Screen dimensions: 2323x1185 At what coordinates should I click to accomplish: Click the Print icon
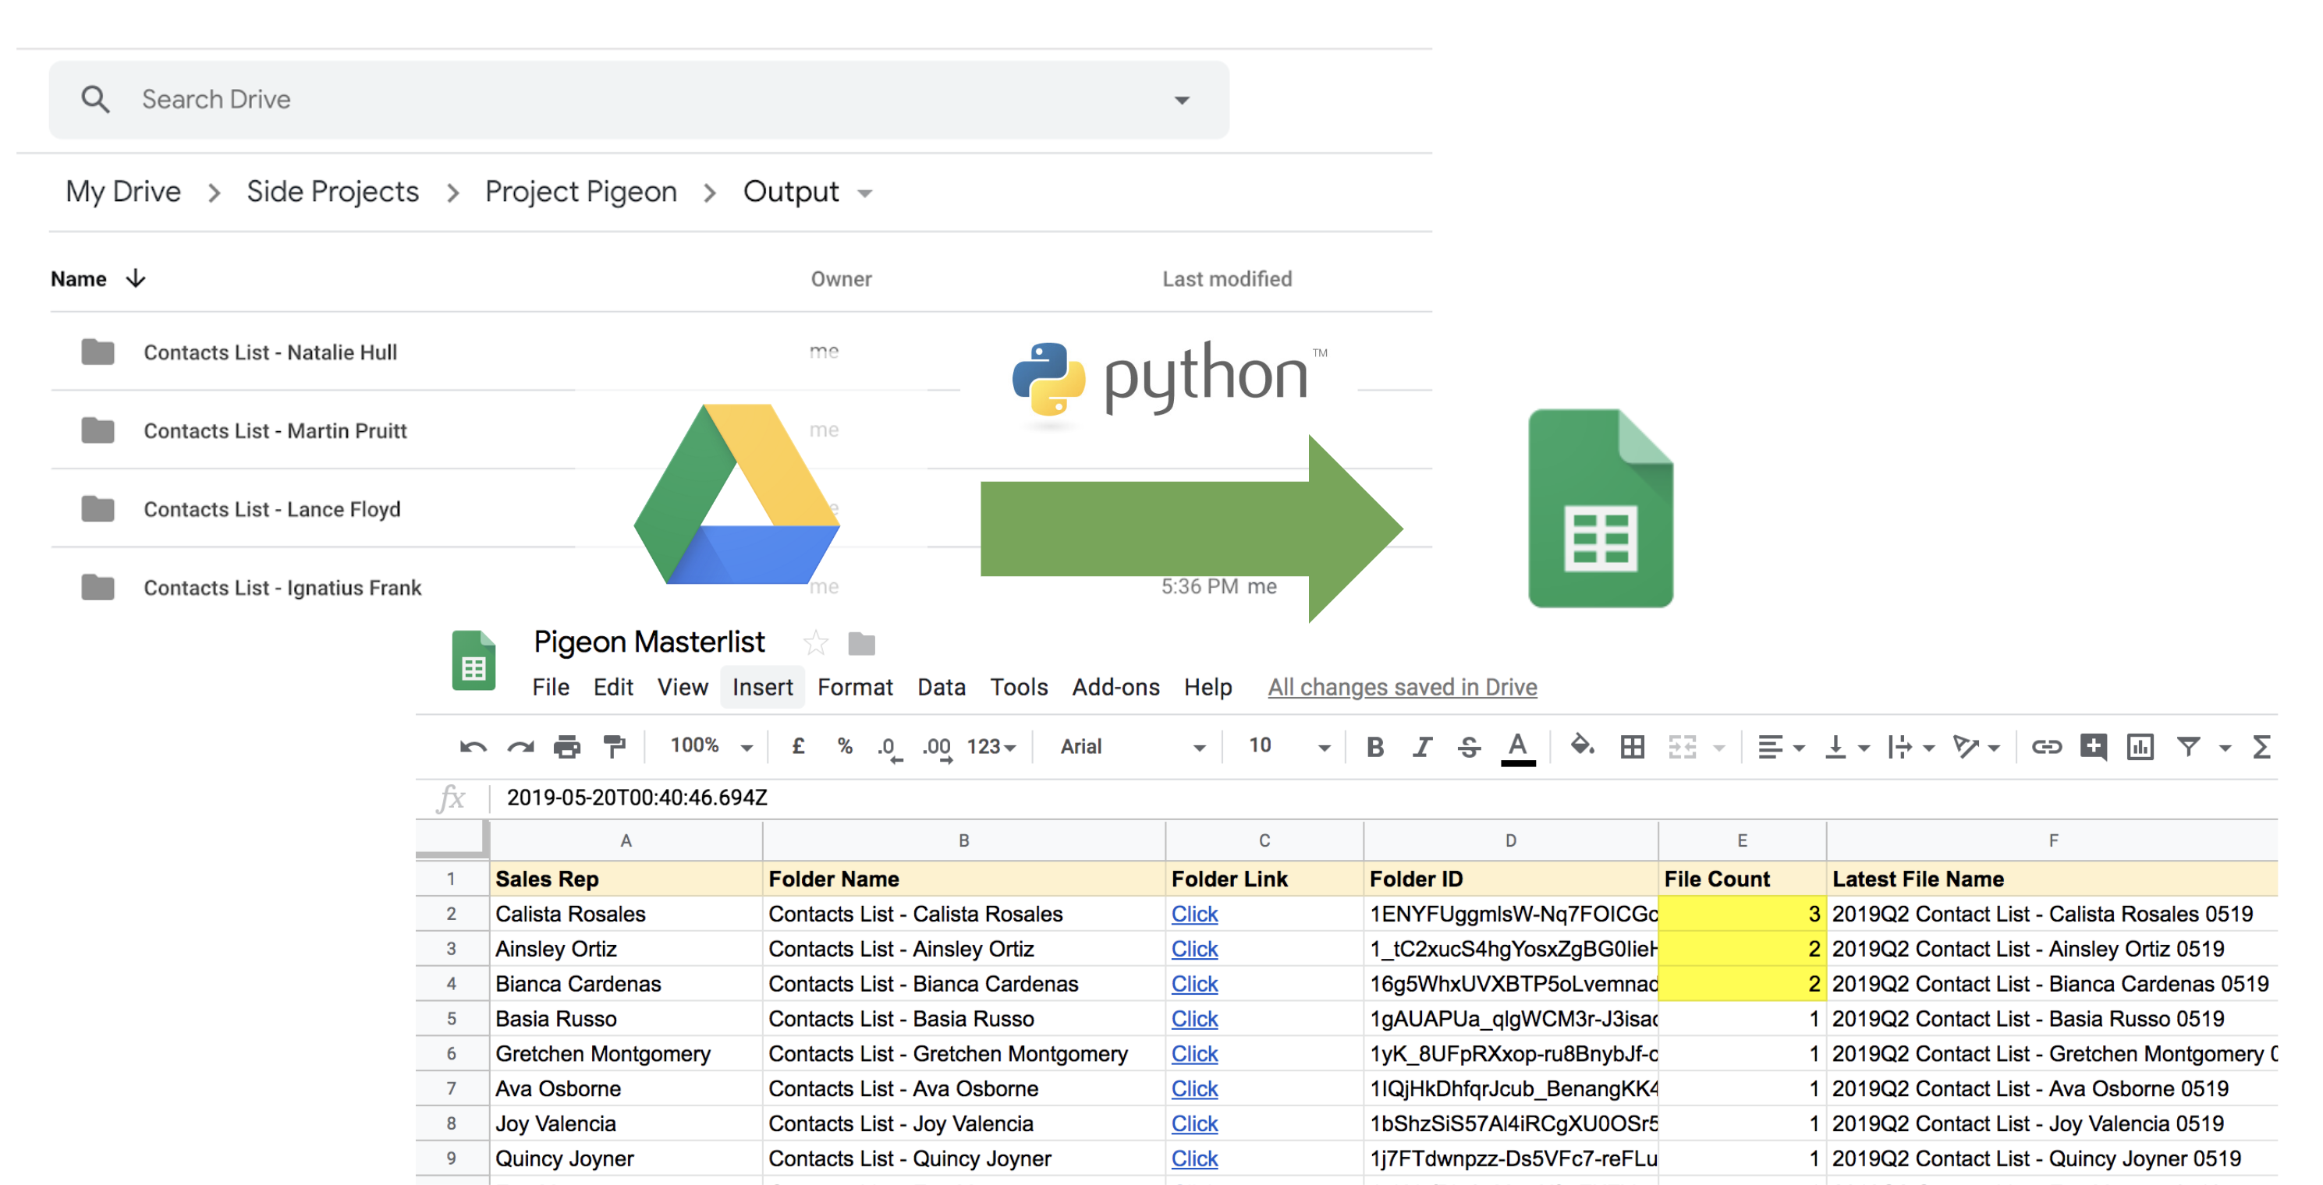(567, 746)
